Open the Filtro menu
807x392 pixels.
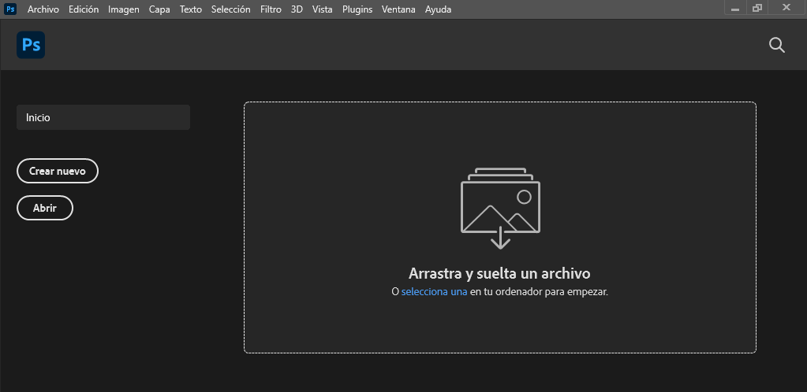pyautogui.click(x=271, y=9)
